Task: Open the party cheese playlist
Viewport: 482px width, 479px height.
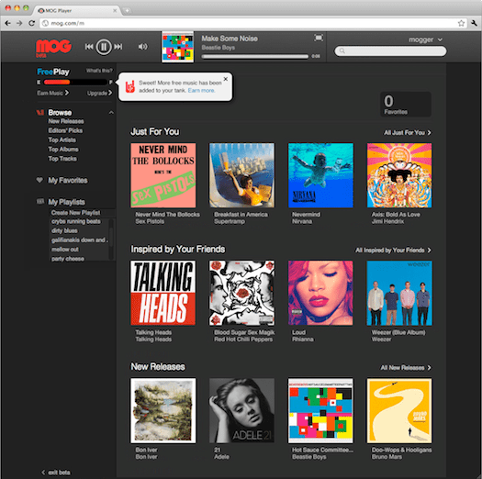Action: click(x=68, y=259)
